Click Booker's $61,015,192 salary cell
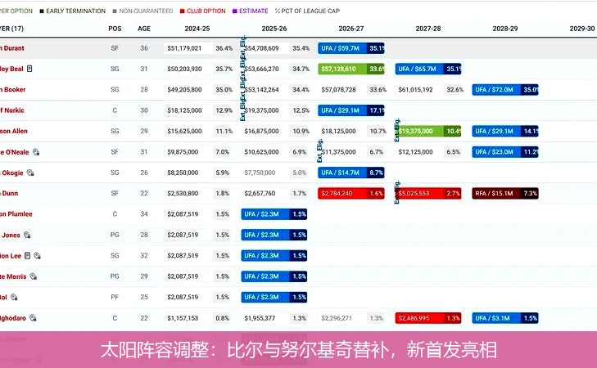 tap(415, 90)
